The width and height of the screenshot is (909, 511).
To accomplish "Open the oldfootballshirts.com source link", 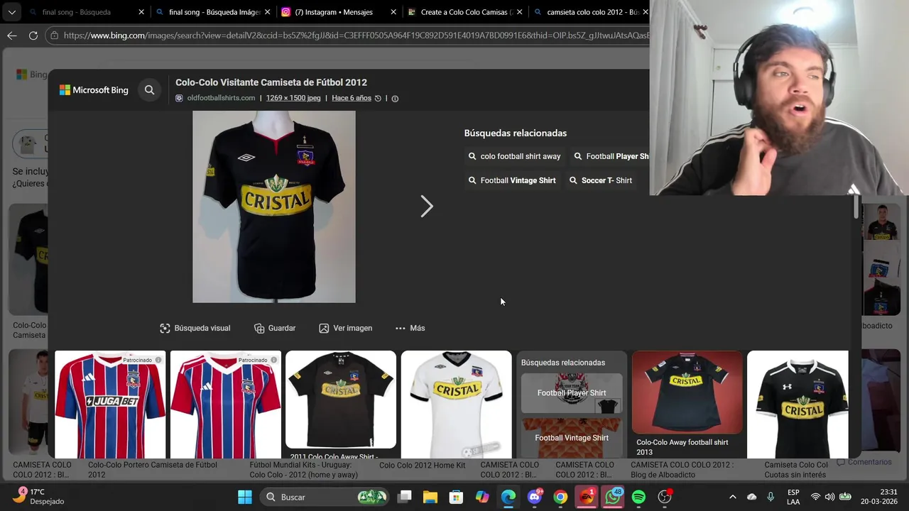I will pos(221,98).
